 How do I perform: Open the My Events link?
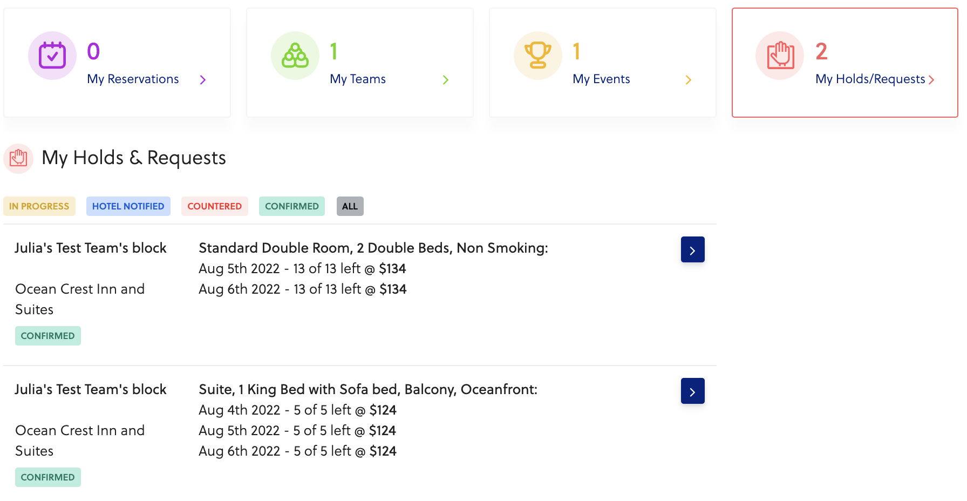[x=601, y=79]
